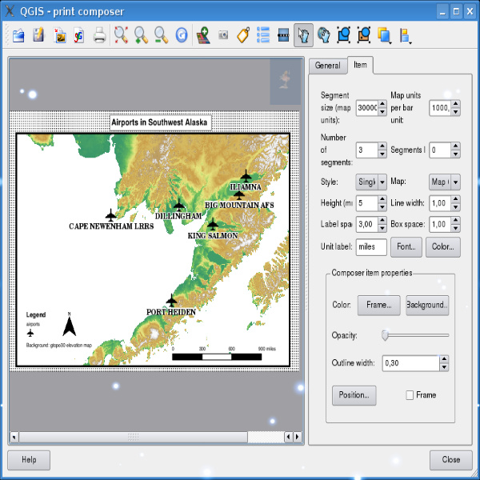Click the Opacity slider handle
This screenshot has width=480, height=480.
coord(385,335)
